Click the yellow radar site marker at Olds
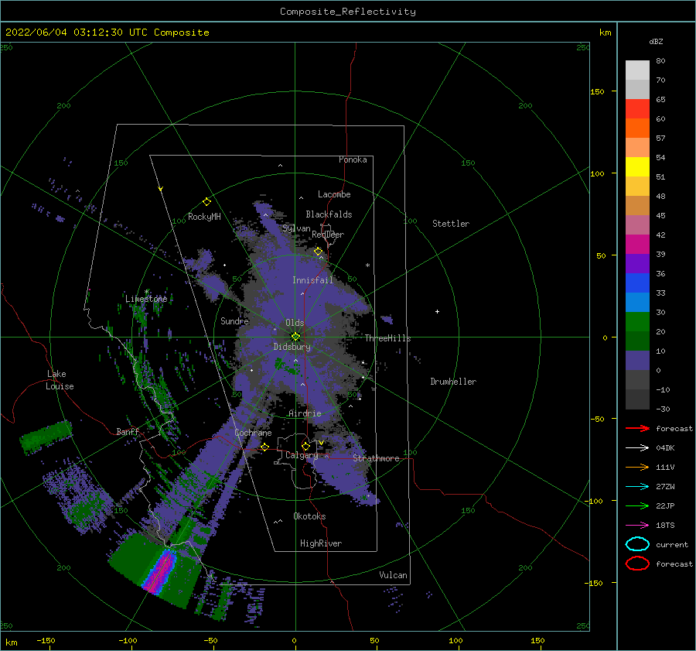Screen dimensions: 696x651 tap(295, 337)
